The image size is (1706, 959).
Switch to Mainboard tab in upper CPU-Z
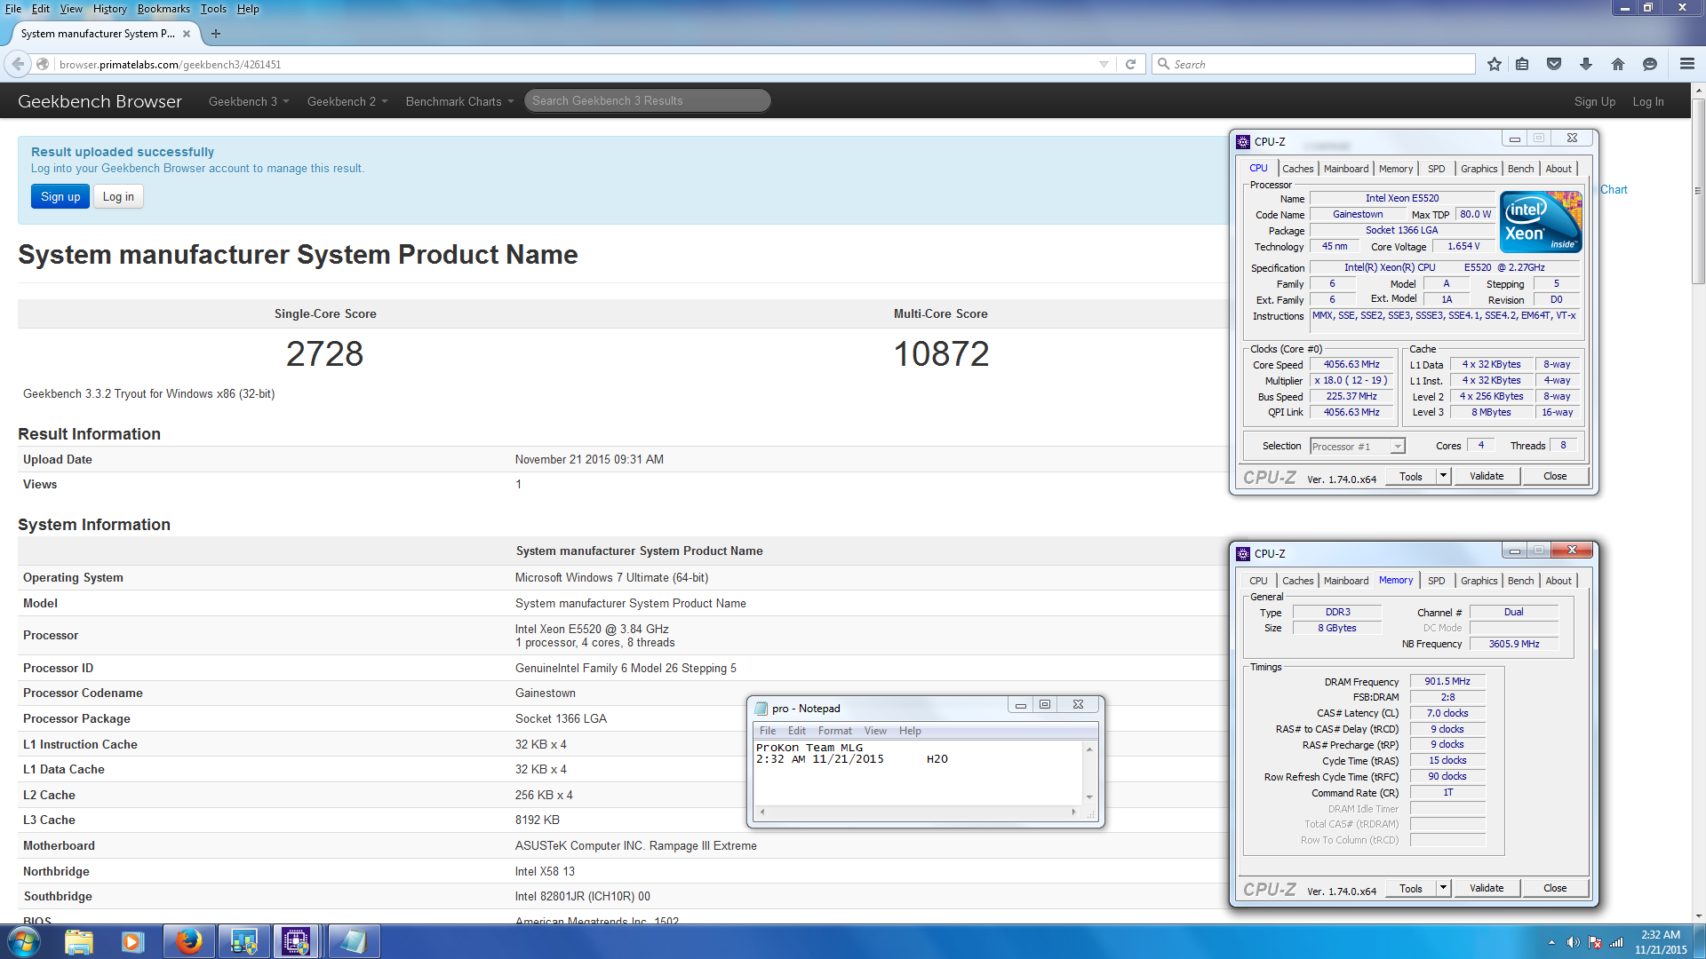point(1346,169)
